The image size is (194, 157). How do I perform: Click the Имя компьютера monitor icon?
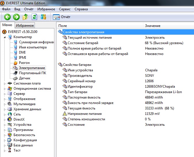(16, 47)
